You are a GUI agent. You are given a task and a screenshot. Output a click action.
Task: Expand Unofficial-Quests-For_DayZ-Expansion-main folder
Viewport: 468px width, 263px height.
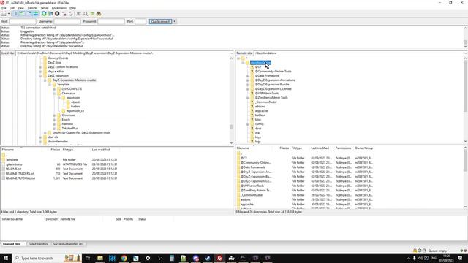point(45,133)
